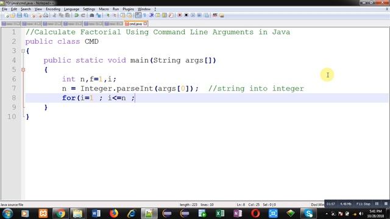Viewport: 390px width, 219px height.
Task: Create a new document with the New icon
Action: coord(7,15)
